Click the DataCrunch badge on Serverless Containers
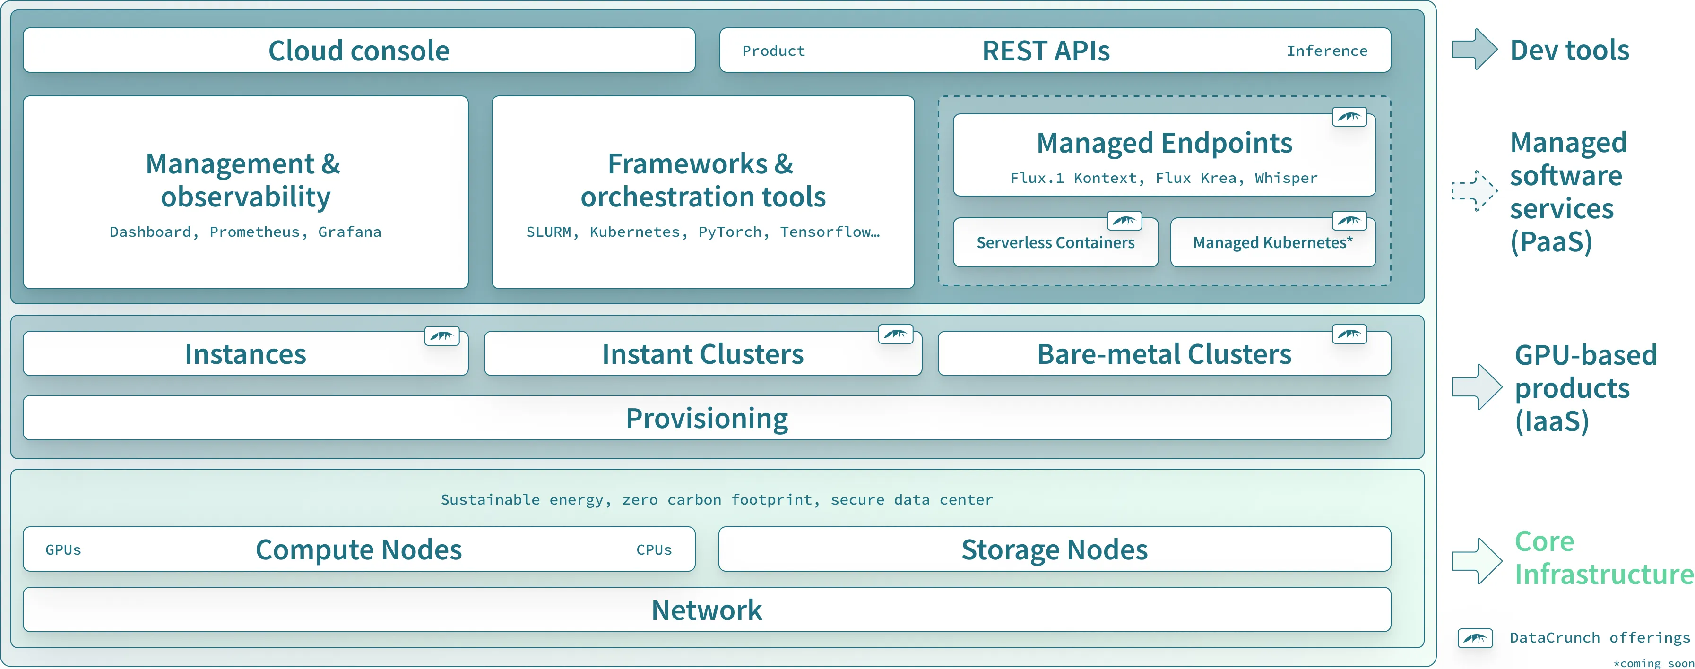1695x669 pixels. 1124,220
